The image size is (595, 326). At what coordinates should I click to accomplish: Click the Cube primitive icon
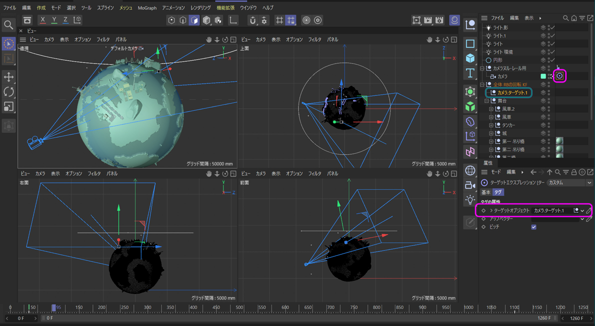pyautogui.click(x=470, y=58)
